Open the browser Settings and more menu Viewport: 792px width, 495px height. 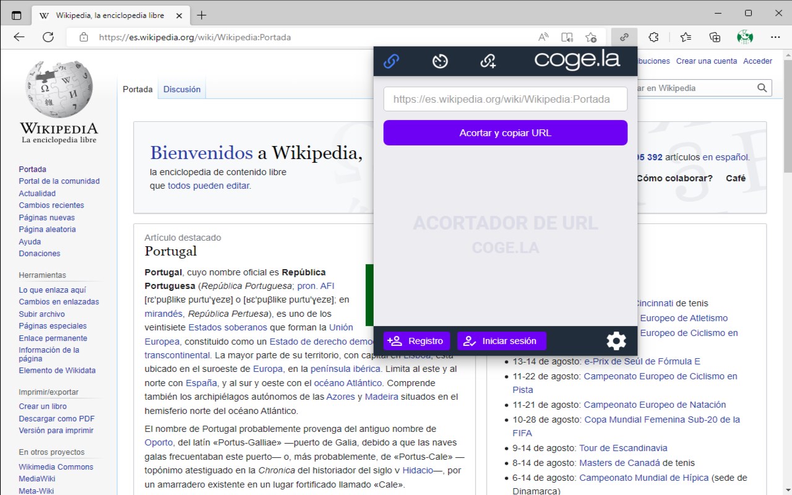775,37
